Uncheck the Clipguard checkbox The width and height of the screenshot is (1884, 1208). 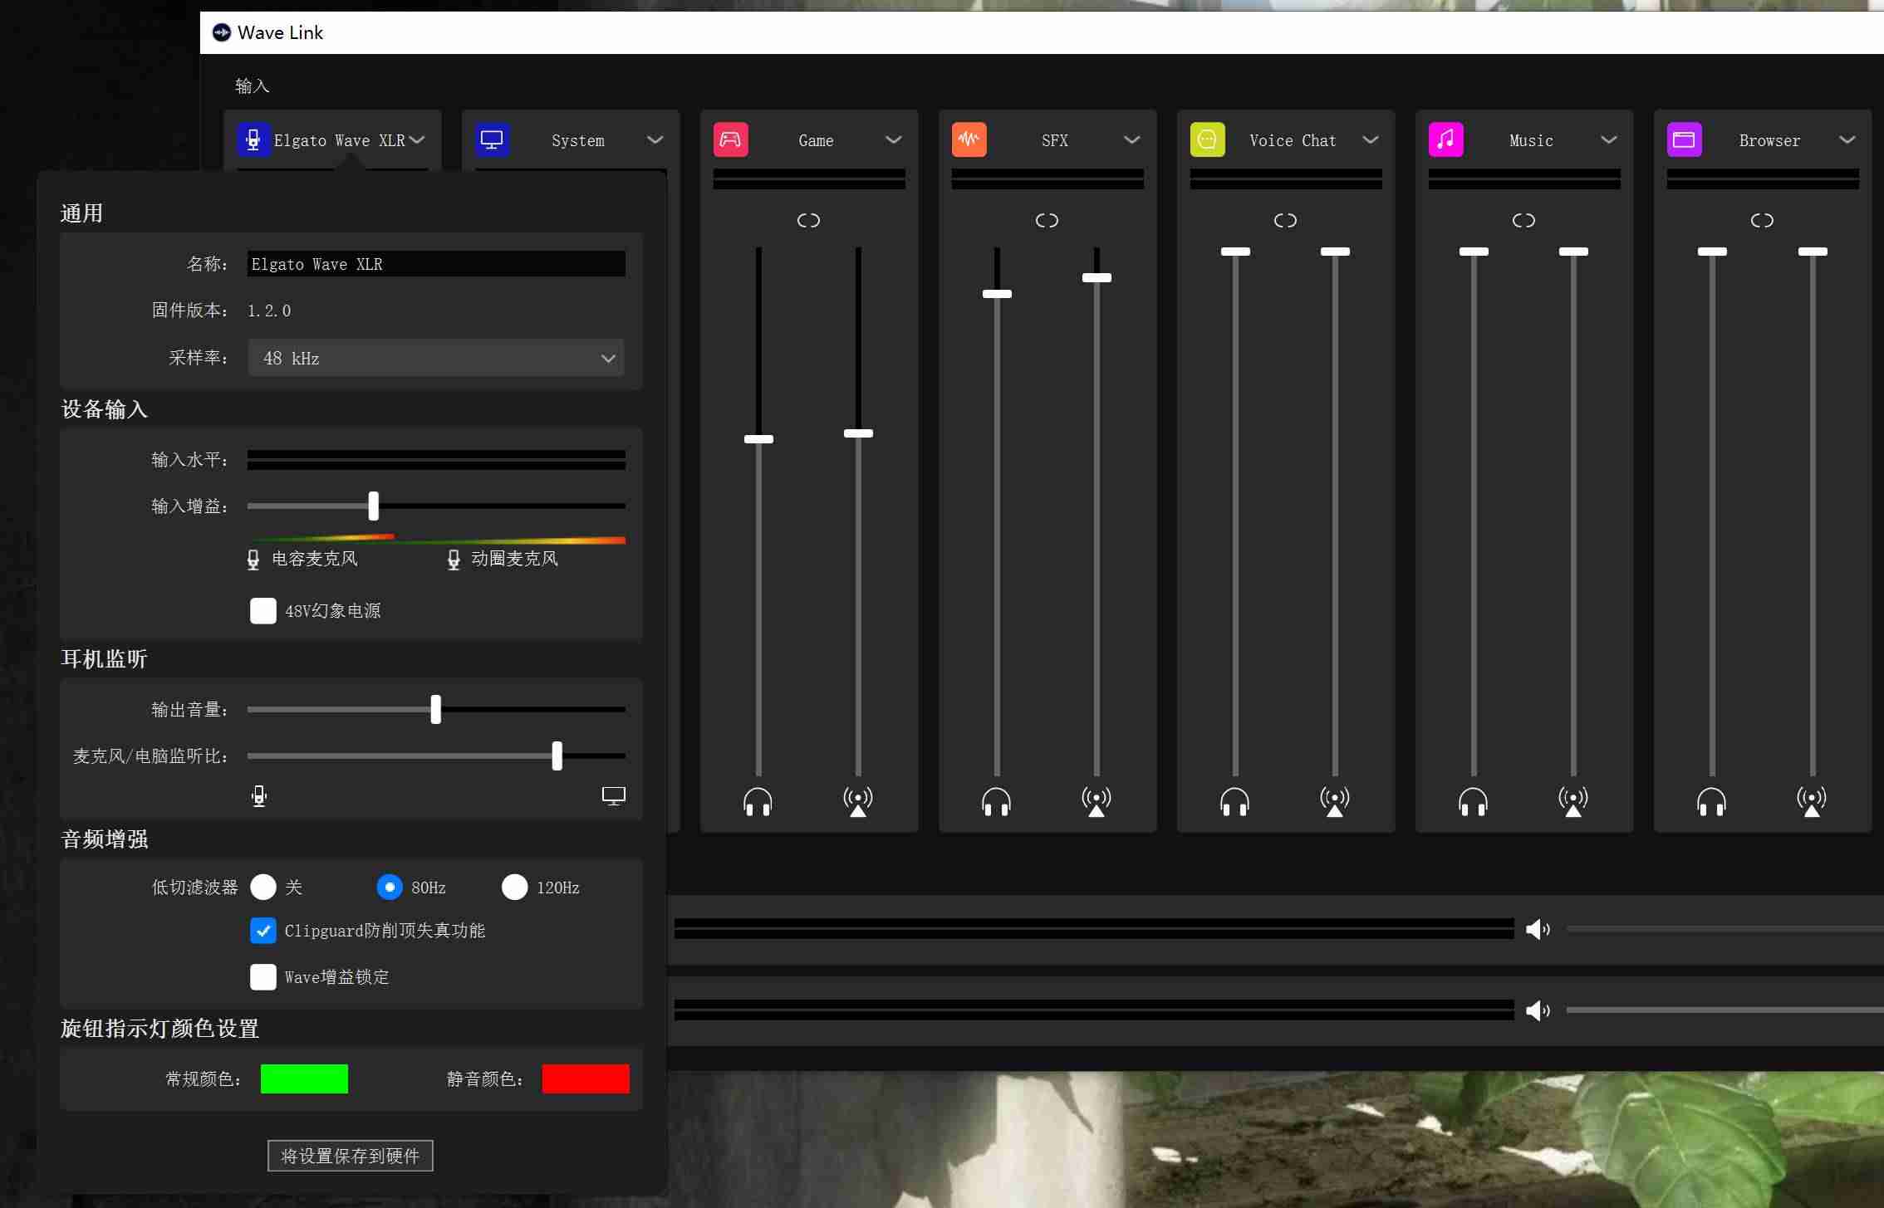(x=263, y=930)
